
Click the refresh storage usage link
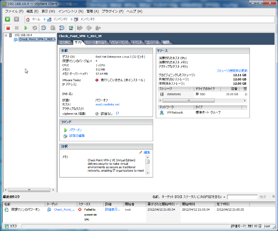(232, 70)
